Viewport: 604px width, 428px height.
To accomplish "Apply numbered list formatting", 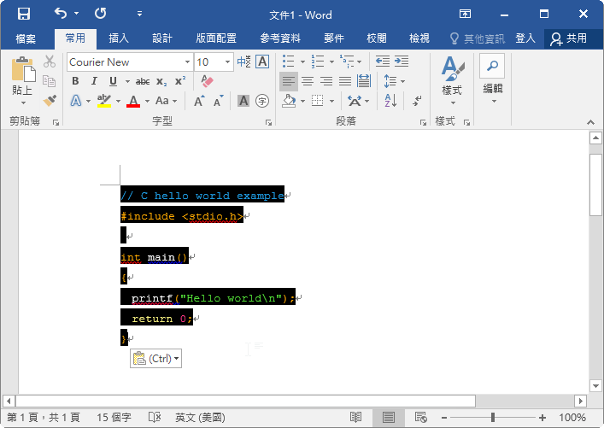I will [318, 61].
